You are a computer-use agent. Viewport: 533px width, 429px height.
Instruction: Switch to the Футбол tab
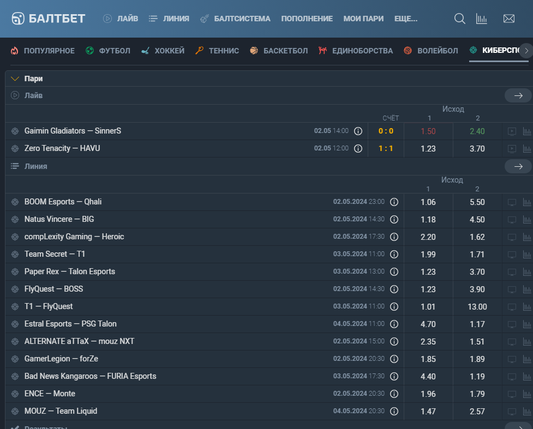108,51
